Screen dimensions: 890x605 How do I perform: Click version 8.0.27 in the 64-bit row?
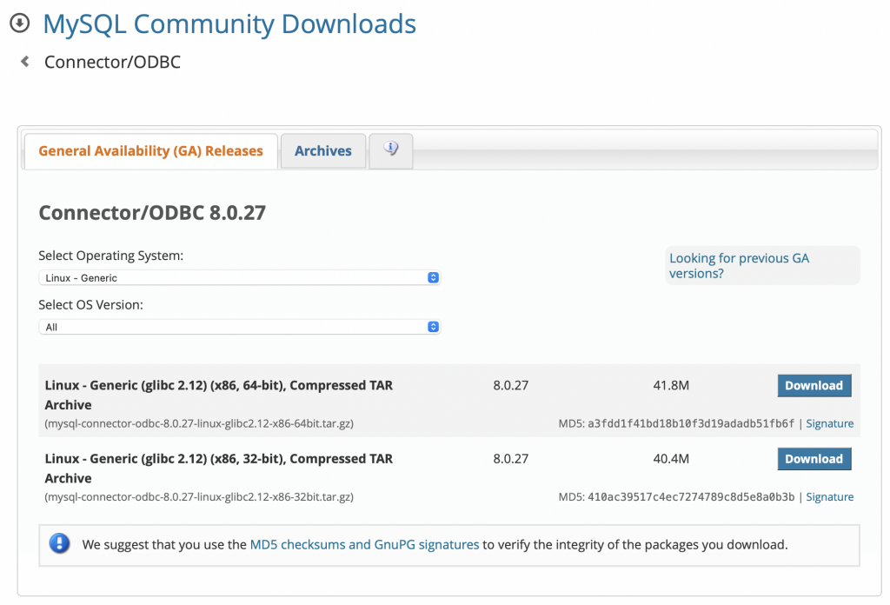511,385
